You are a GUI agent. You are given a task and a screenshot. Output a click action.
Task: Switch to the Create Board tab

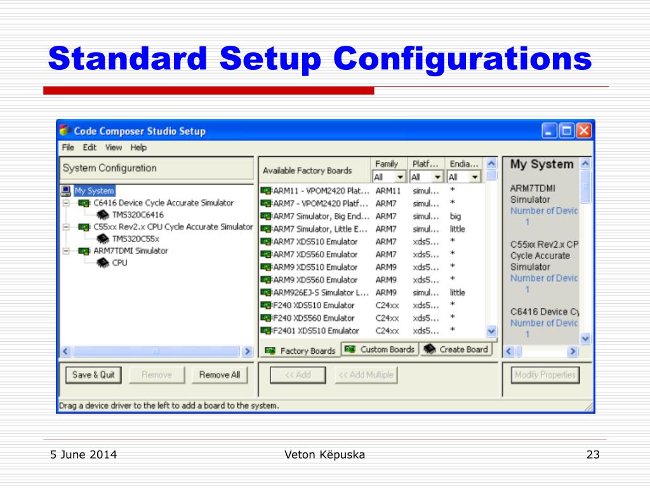456,349
